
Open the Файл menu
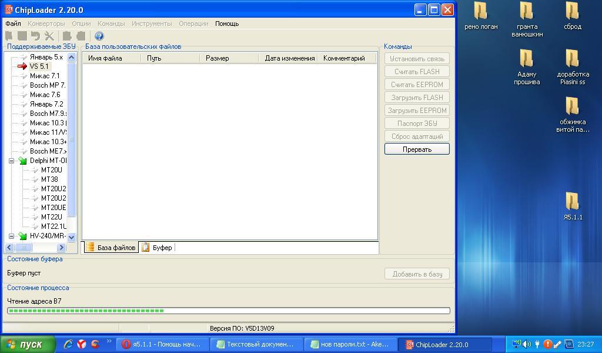[13, 24]
